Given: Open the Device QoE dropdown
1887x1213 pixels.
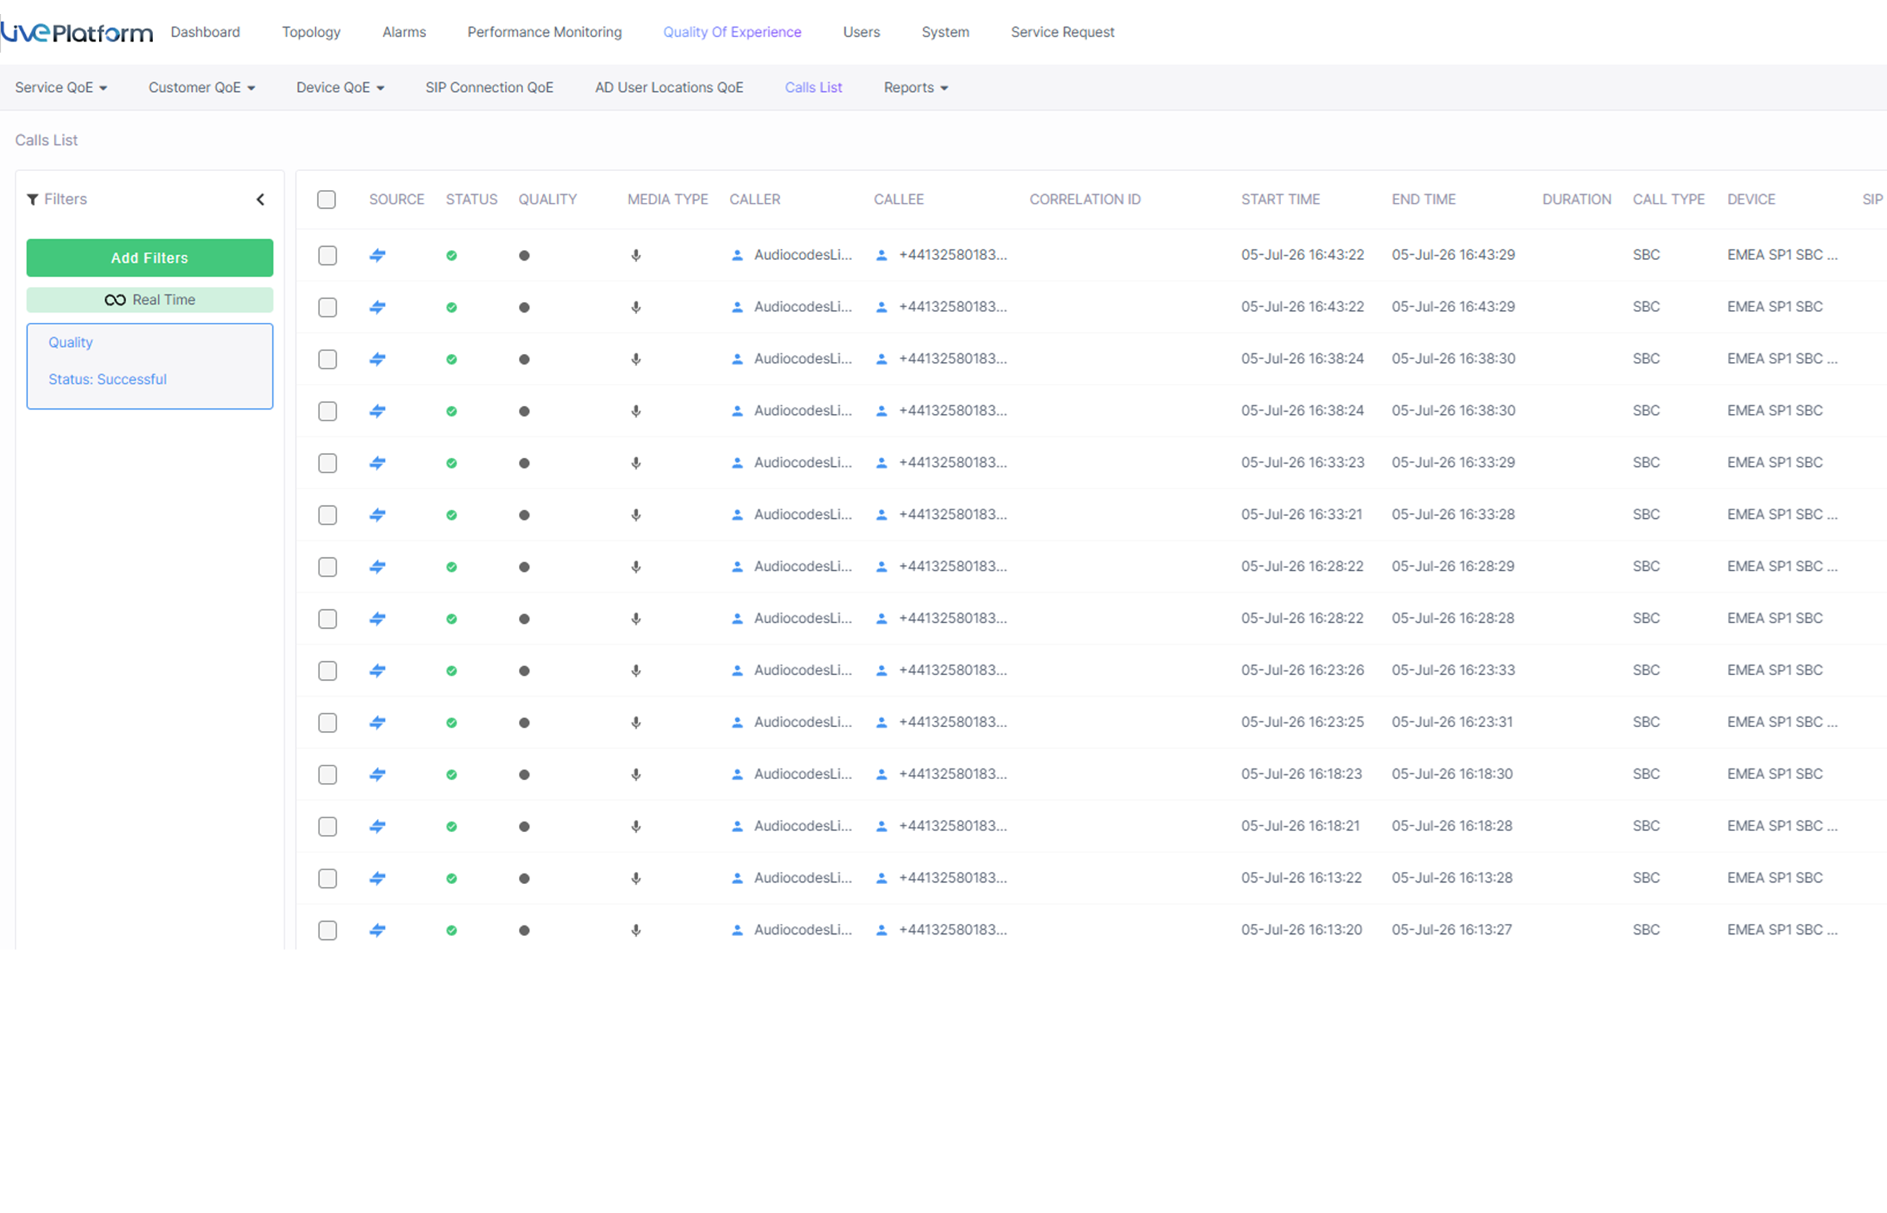Looking at the screenshot, I should pyautogui.click(x=340, y=88).
